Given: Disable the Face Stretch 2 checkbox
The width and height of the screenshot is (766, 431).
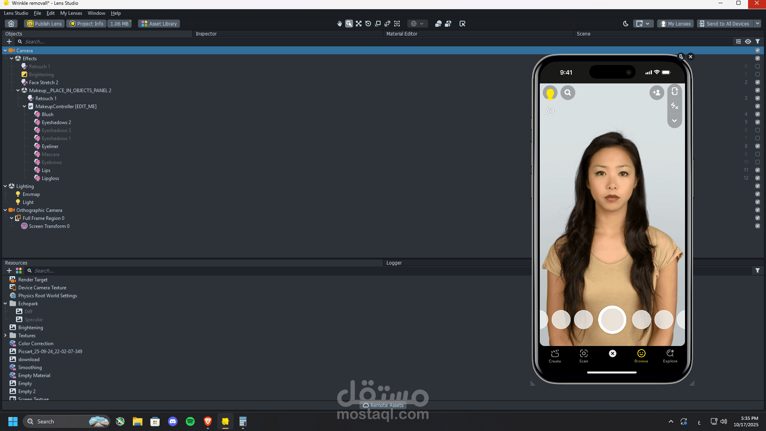Looking at the screenshot, I should tap(758, 82).
